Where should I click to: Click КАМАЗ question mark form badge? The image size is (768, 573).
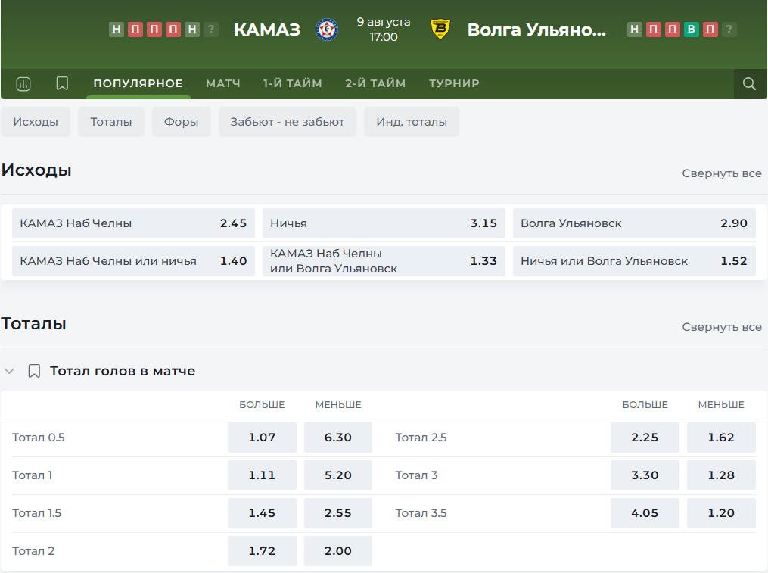[x=211, y=30]
